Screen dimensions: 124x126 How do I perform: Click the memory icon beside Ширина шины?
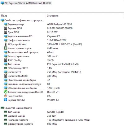point(6,116)
